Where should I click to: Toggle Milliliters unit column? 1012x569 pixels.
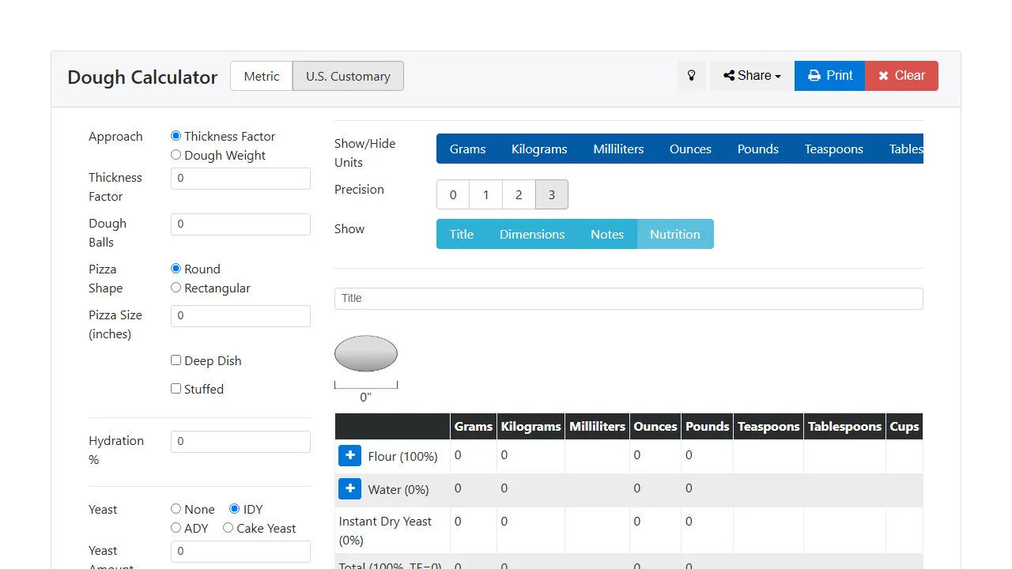tap(618, 149)
